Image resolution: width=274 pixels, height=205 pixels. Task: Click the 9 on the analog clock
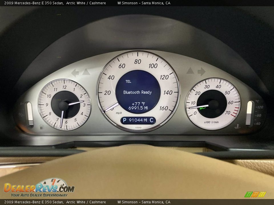pos(47,105)
